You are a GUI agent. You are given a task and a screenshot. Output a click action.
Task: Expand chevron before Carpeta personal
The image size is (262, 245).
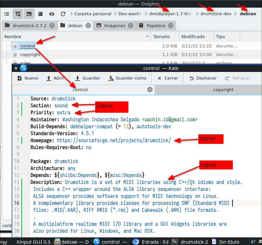coord(72,14)
